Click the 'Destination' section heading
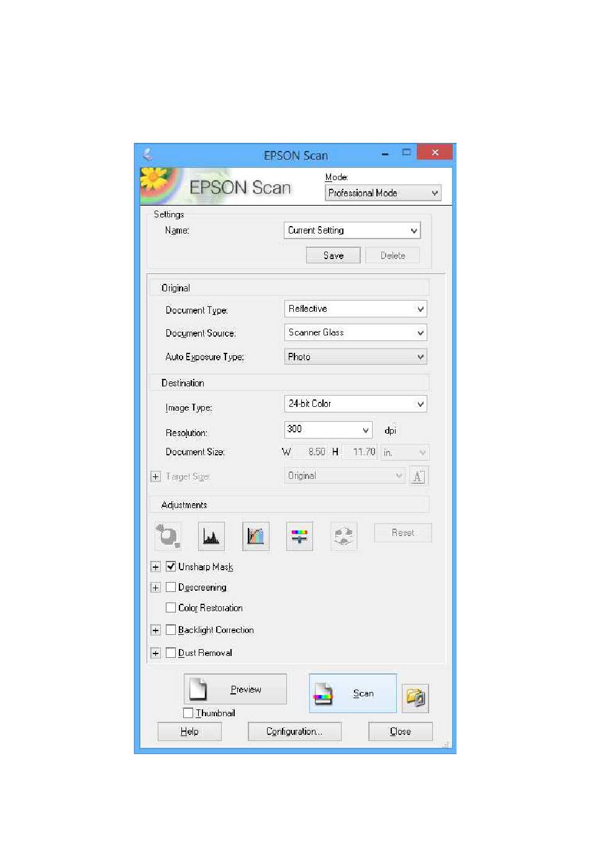Screen dimensions: 590x851 tap(183, 383)
